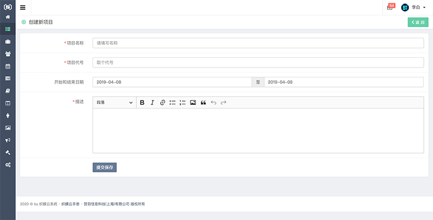Click the megaphone icon in the sidebar
The image size is (433, 220).
click(8, 140)
